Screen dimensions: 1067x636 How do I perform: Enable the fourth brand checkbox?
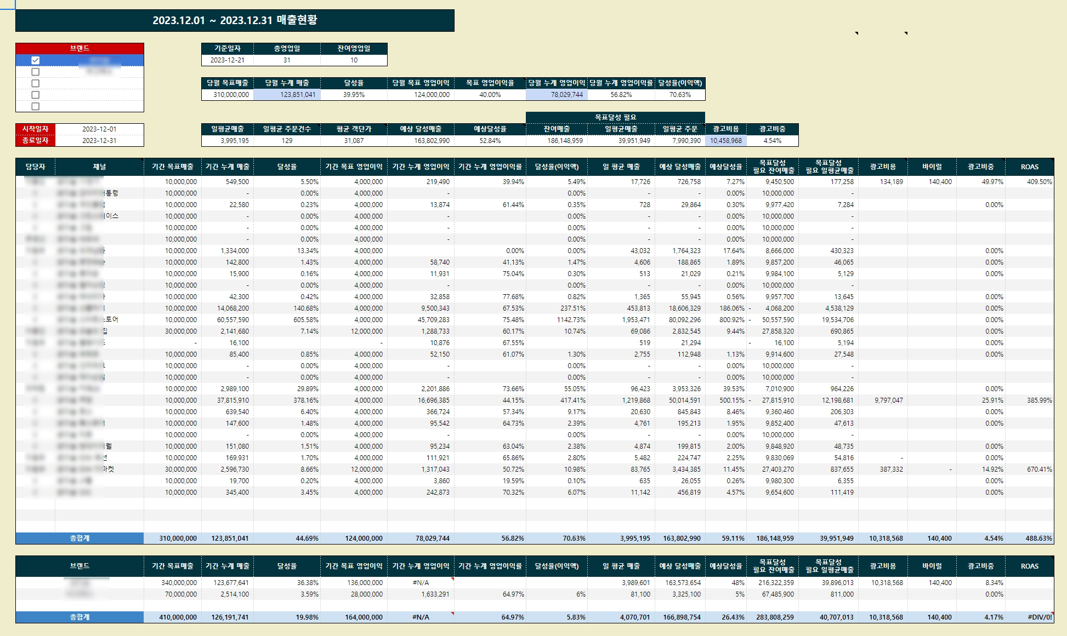(36, 95)
